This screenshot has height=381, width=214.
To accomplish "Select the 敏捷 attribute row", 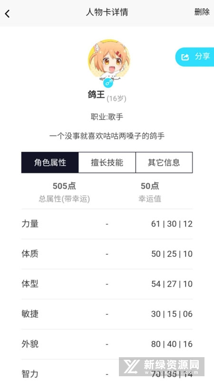I will point(107,314).
